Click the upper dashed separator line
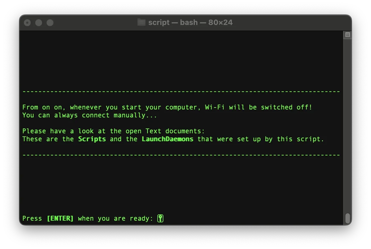Screen dimensions: 371x249 click(x=181, y=92)
